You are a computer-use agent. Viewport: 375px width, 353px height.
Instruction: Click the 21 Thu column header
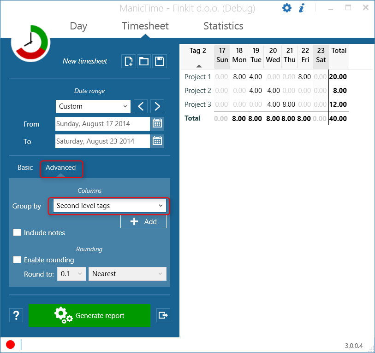tap(290, 57)
